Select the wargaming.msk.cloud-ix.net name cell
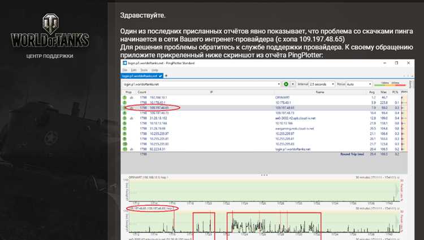 pyautogui.click(x=295, y=128)
